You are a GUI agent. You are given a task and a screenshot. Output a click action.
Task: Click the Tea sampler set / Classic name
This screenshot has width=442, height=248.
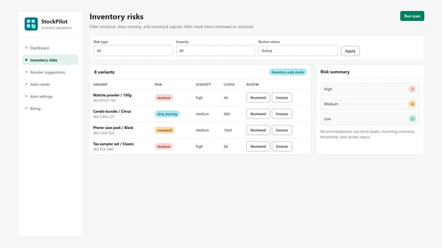(x=113, y=144)
